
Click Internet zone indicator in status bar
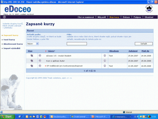click(x=127, y=112)
